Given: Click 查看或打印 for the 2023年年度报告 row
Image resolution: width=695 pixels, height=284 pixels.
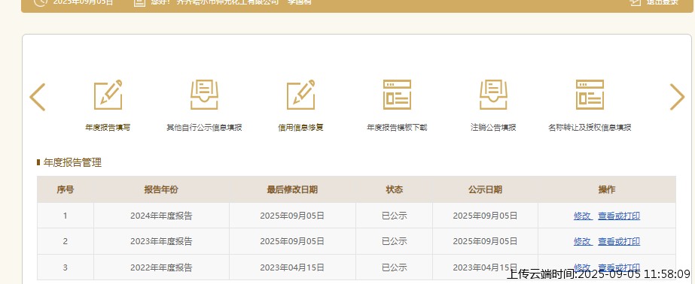Looking at the screenshot, I should click(x=619, y=241).
